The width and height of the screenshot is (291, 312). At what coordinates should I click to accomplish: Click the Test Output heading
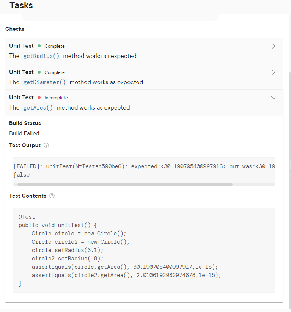pyautogui.click(x=25, y=146)
